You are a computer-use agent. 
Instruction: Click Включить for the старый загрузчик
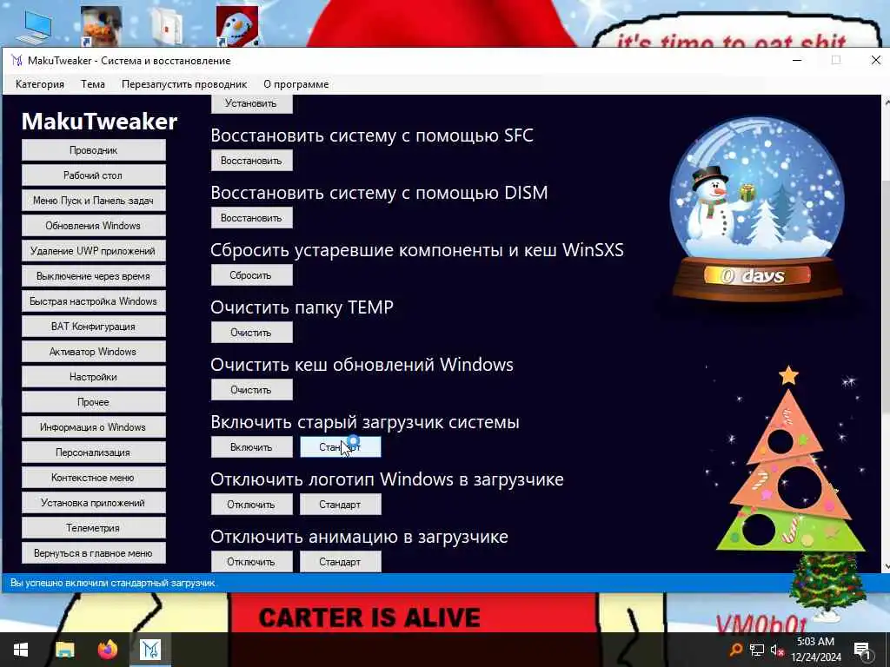coord(251,447)
